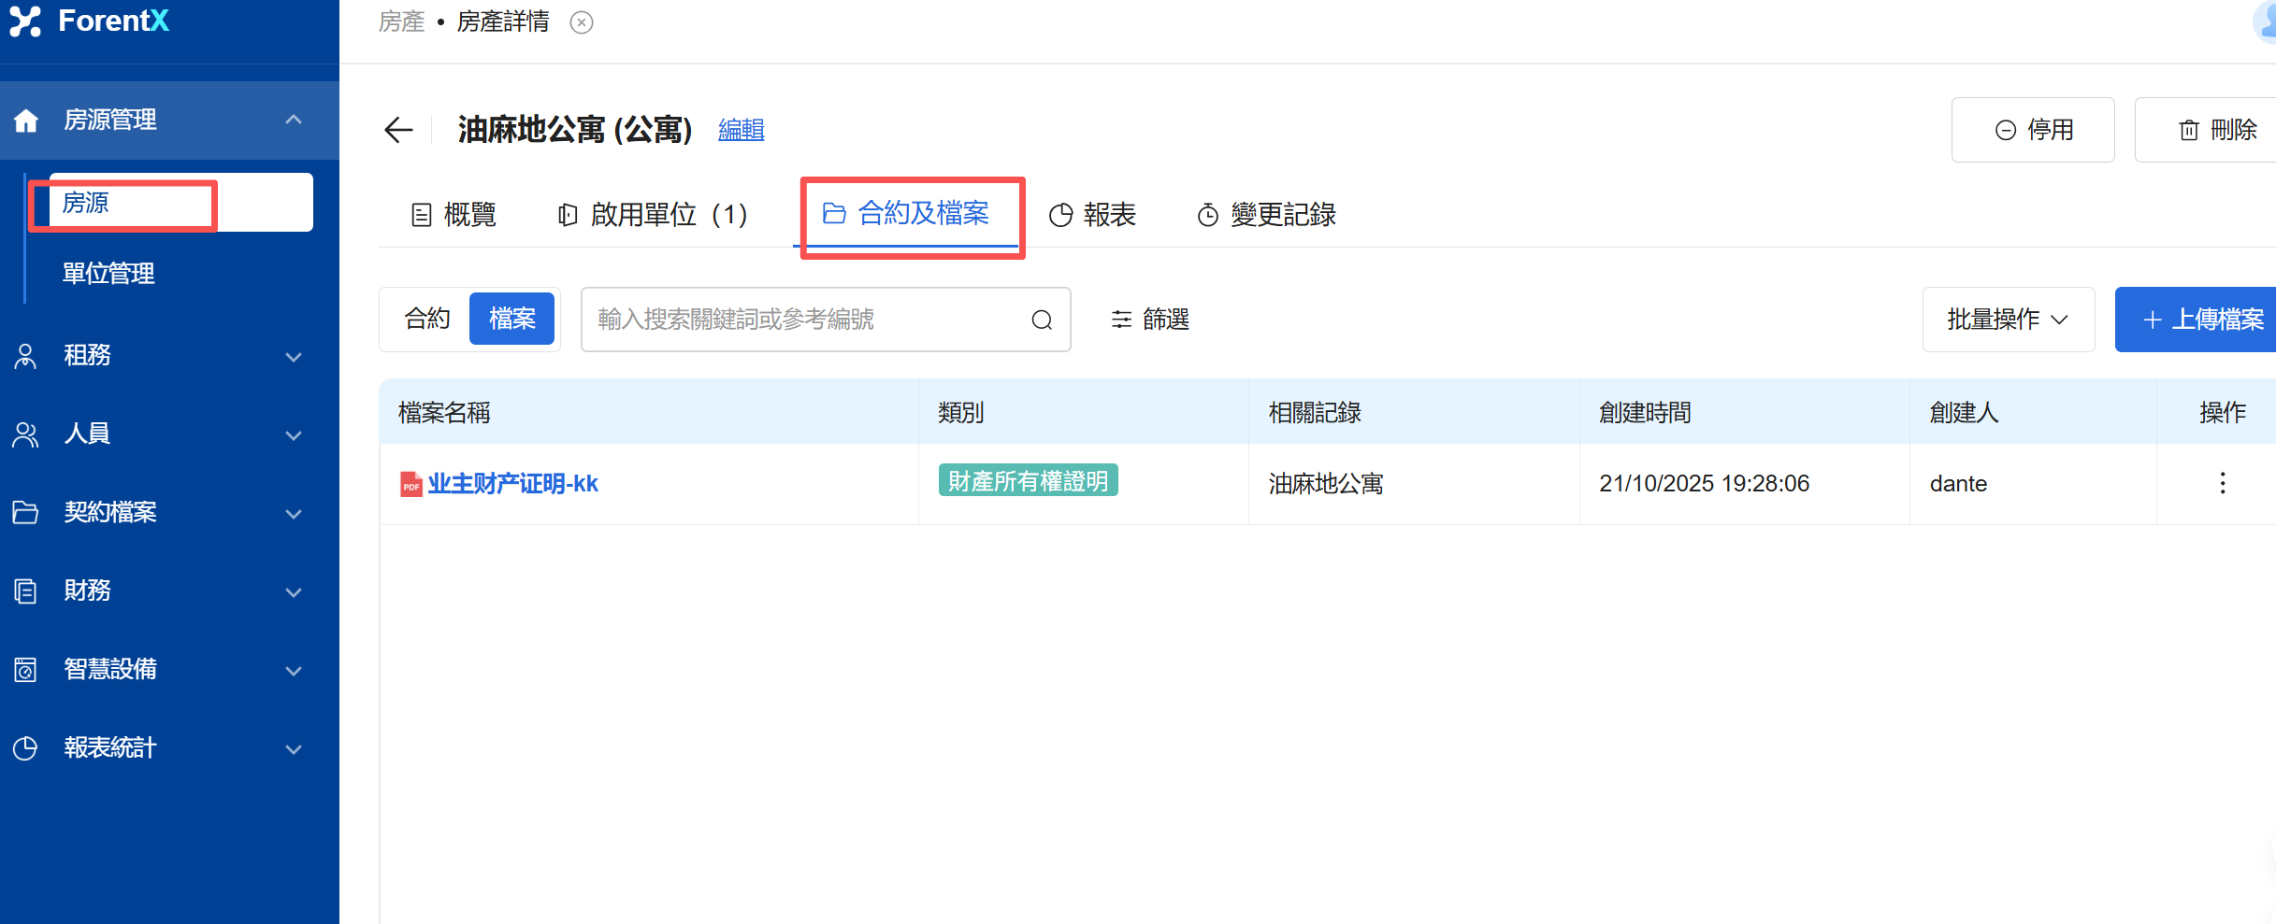
Task: Click the ForentX logo
Action: 90,21
